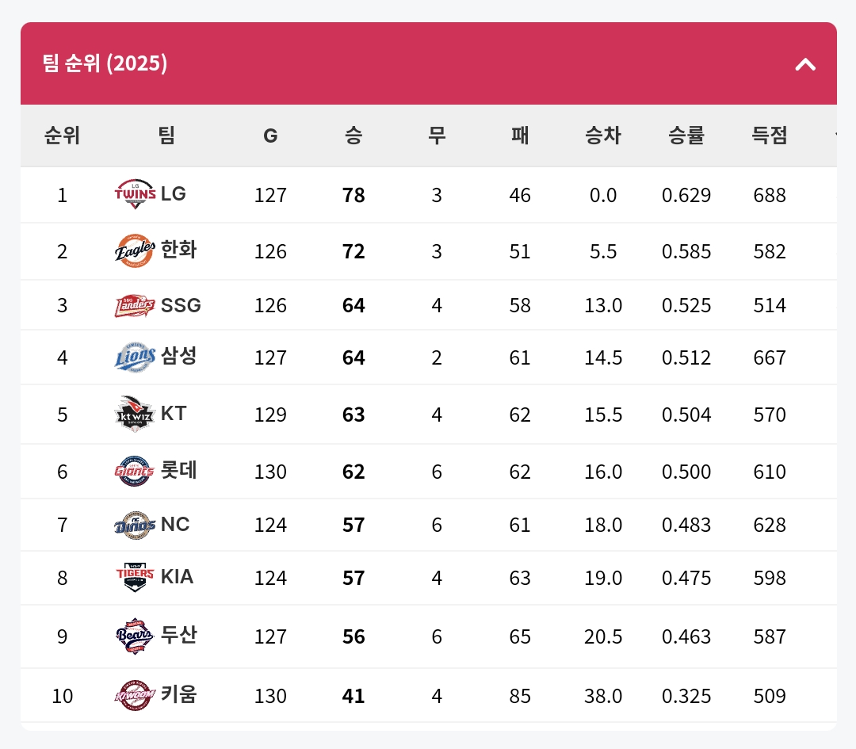Click the 순위 column header
Viewport: 856px width, 749px height.
click(x=62, y=136)
